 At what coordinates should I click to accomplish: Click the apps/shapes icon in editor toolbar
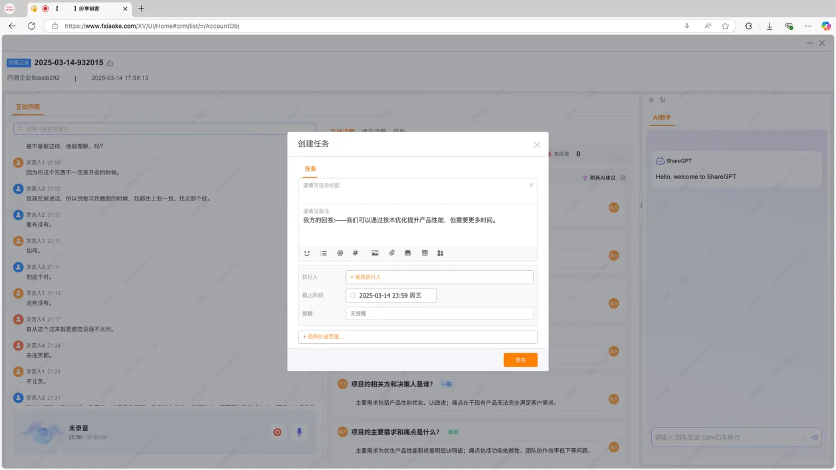[440, 253]
